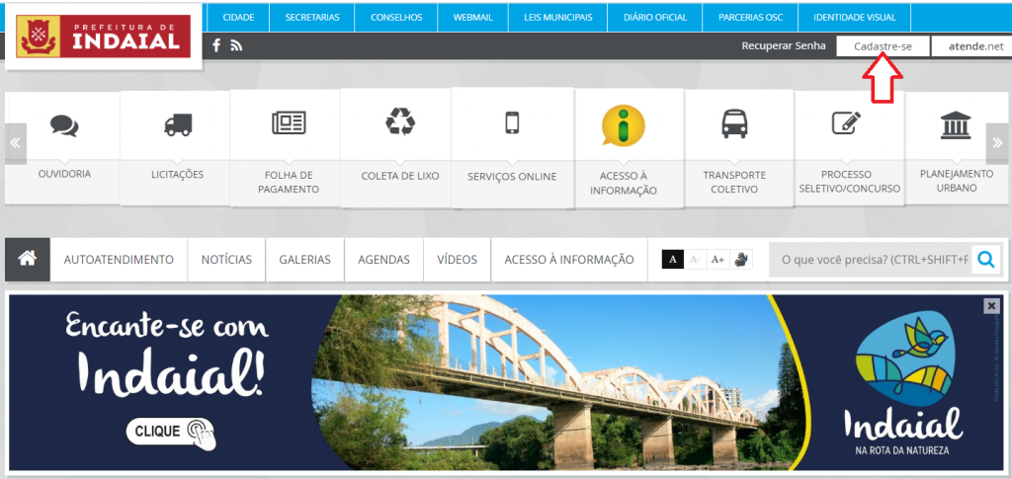The width and height of the screenshot is (1012, 479).
Task: Enable Libras sign language hands icon
Action: tap(741, 260)
